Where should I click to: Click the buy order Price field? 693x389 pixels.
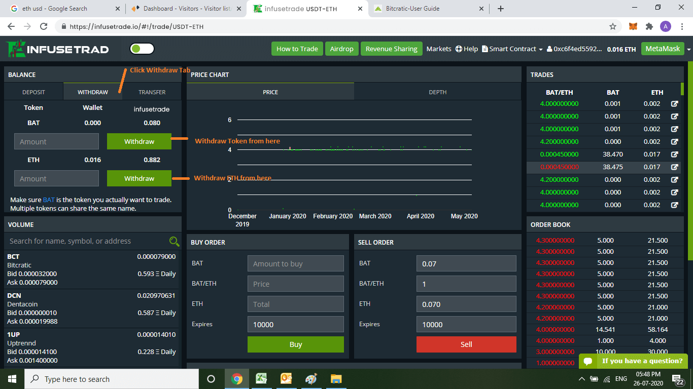[296, 284]
